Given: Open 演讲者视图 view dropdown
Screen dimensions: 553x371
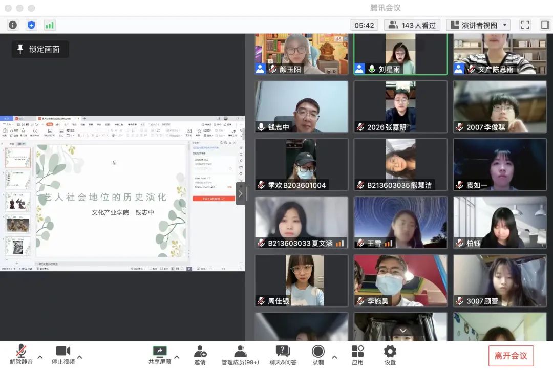Looking at the screenshot, I should tap(478, 25).
